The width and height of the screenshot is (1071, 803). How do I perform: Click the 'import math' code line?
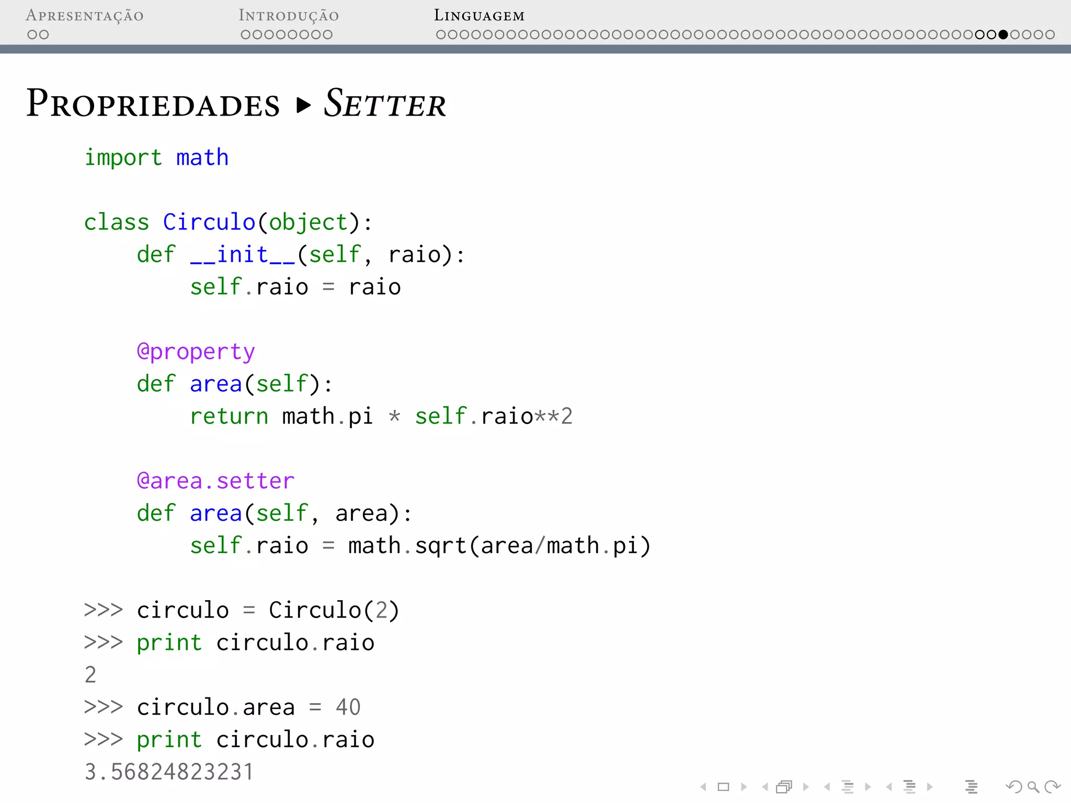pyautogui.click(x=157, y=158)
